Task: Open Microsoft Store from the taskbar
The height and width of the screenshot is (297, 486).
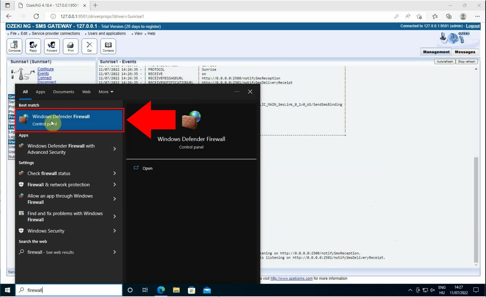Action: pos(191,290)
